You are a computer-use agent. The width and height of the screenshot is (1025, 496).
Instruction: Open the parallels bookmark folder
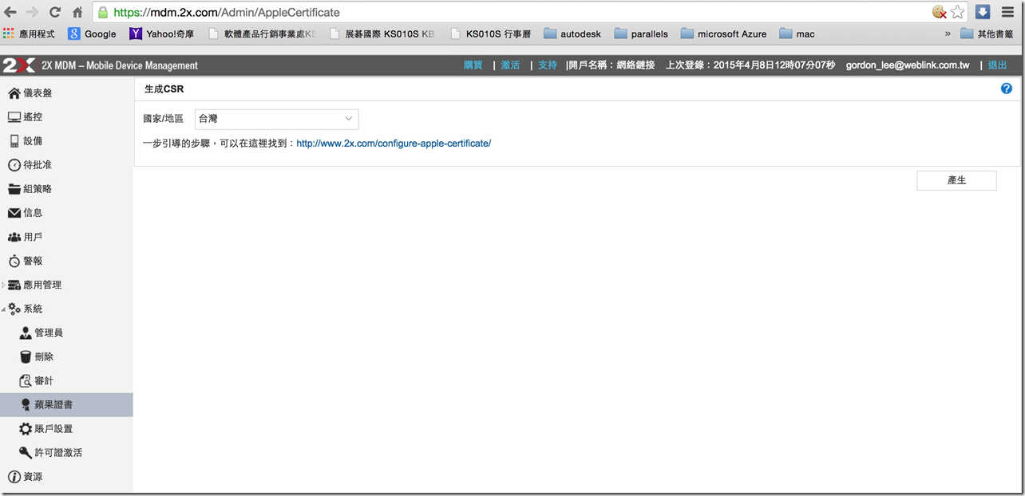pos(641,34)
